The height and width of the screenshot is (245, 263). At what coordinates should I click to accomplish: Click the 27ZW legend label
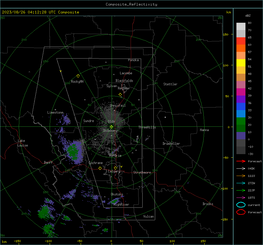pyautogui.click(x=251, y=183)
